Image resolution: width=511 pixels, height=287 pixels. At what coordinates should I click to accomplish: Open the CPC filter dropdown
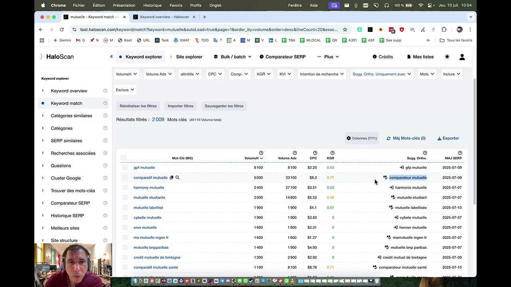215,74
